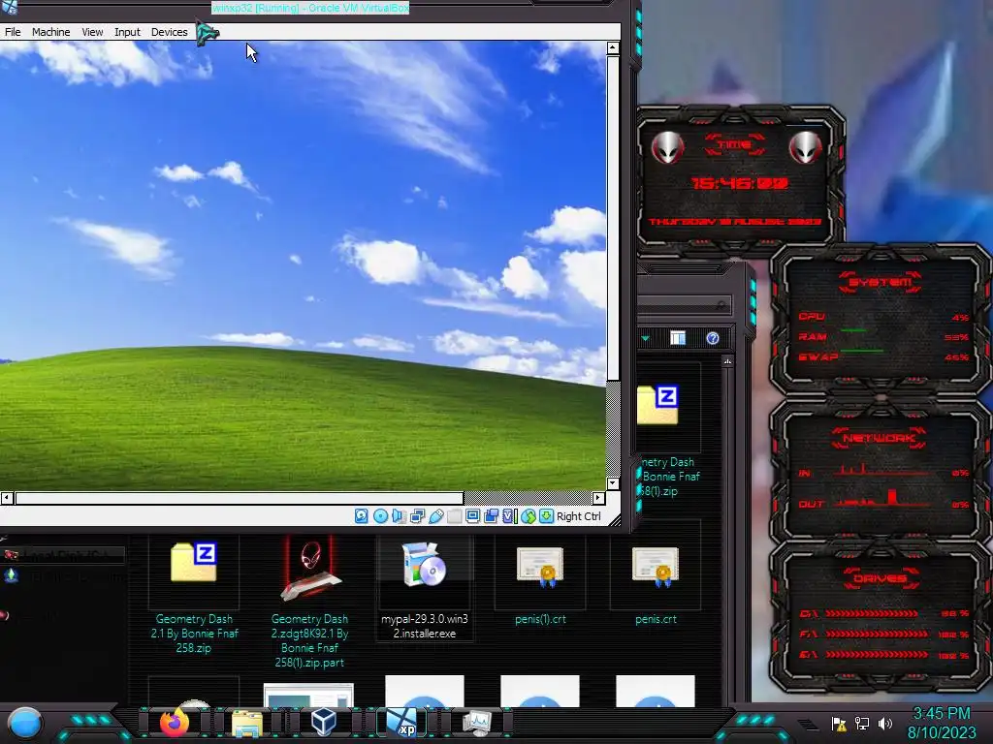Click the network tray icon
993x744 pixels.
click(x=862, y=724)
